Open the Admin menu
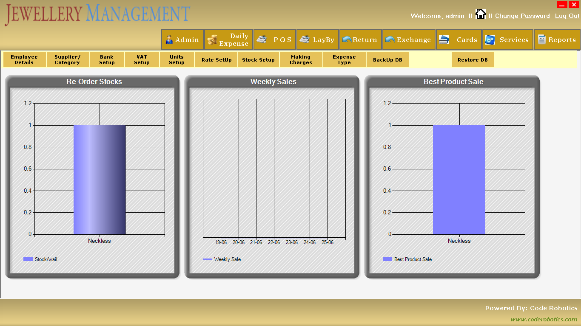581x326 pixels. 182,39
